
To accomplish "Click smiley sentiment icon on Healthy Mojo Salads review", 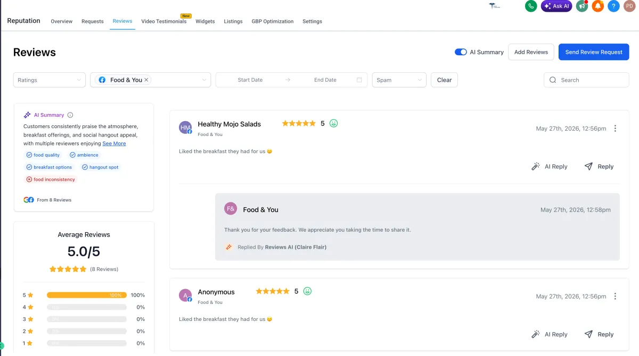I will (334, 123).
